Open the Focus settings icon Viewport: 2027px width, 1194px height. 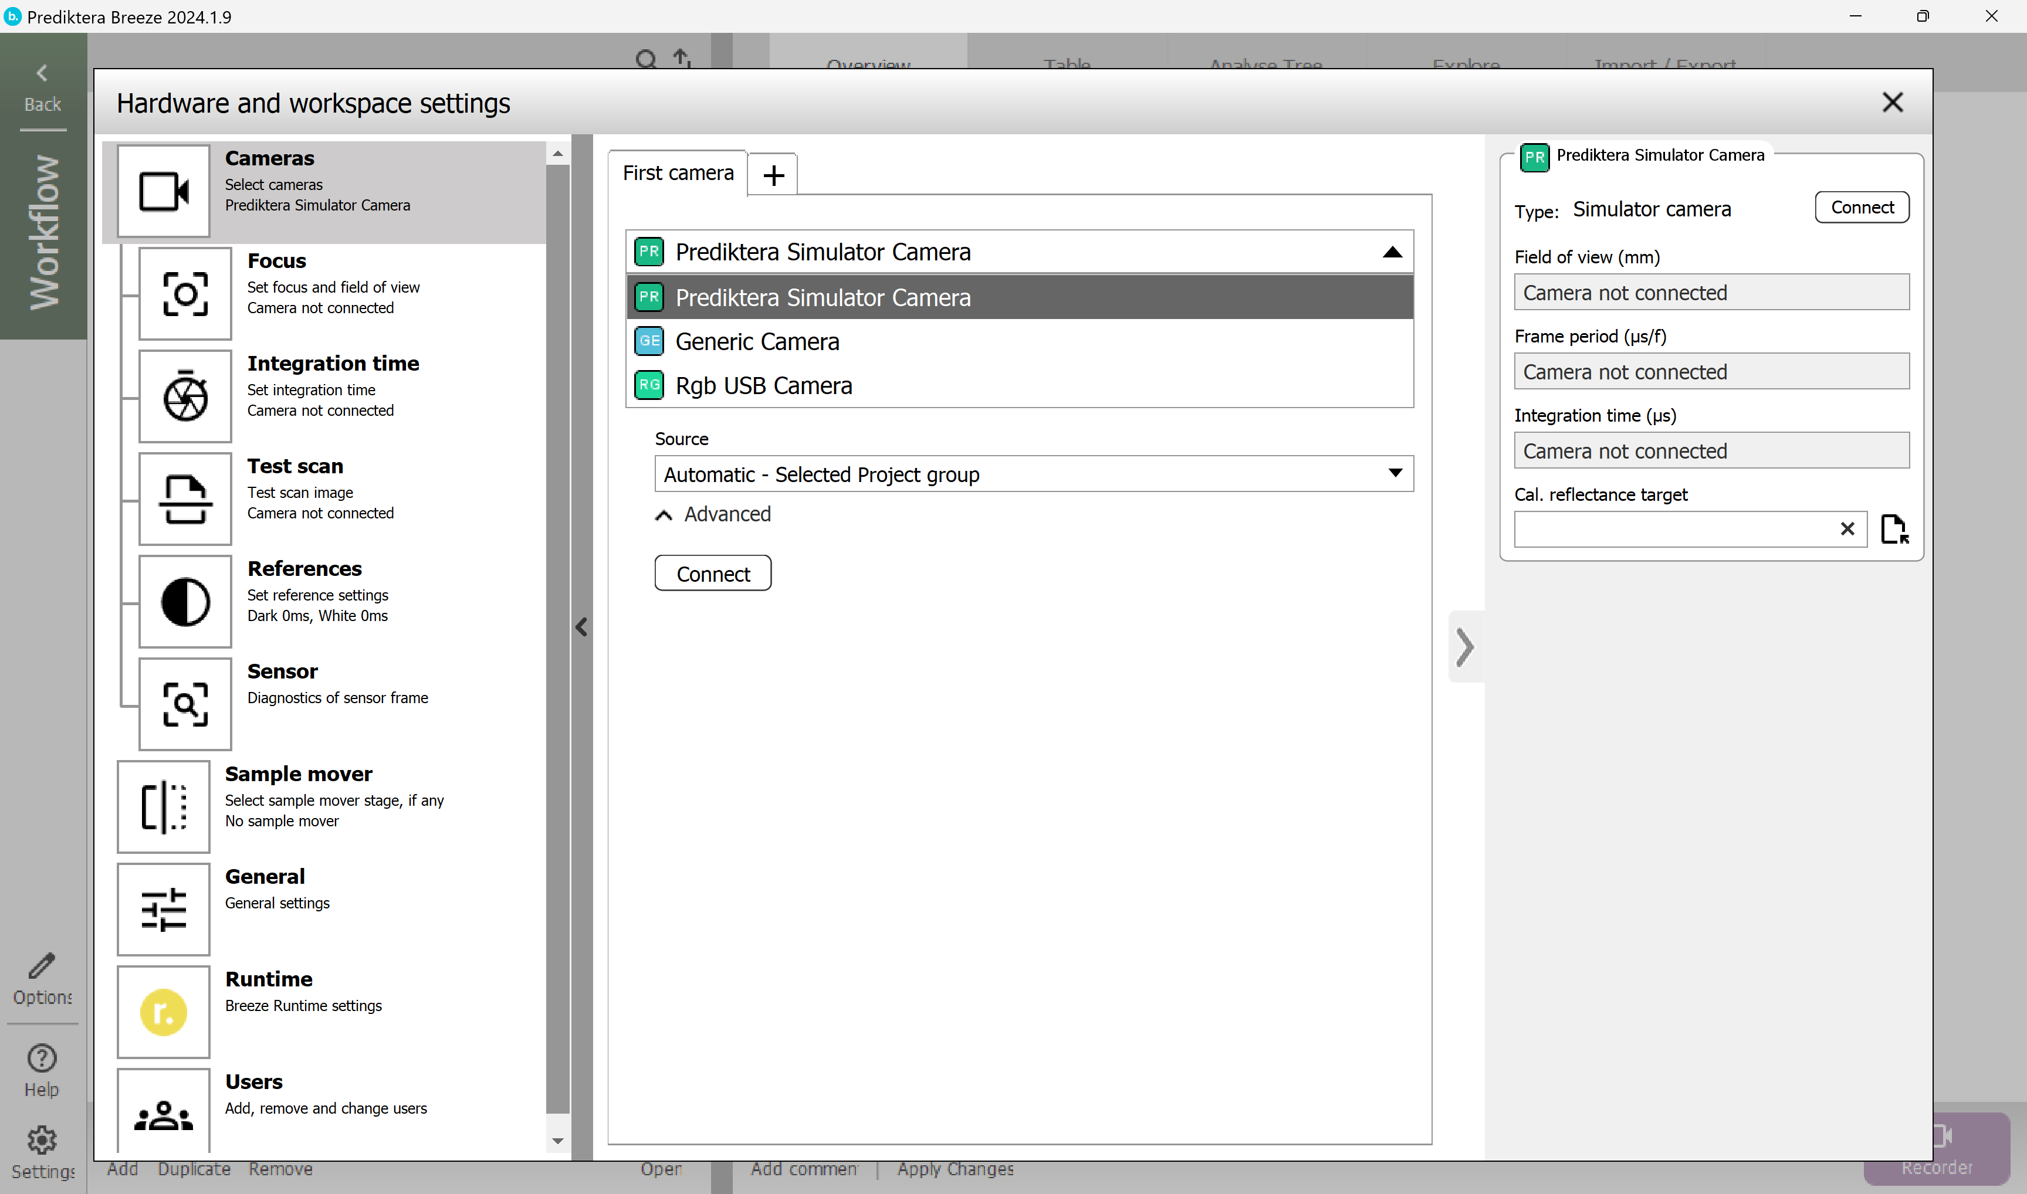point(185,294)
